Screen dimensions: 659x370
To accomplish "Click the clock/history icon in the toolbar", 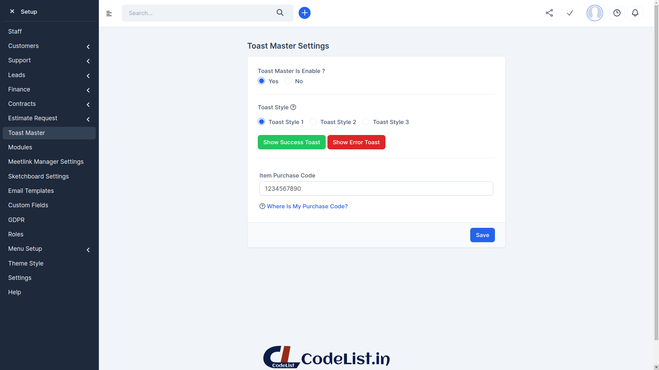I will 617,13.
